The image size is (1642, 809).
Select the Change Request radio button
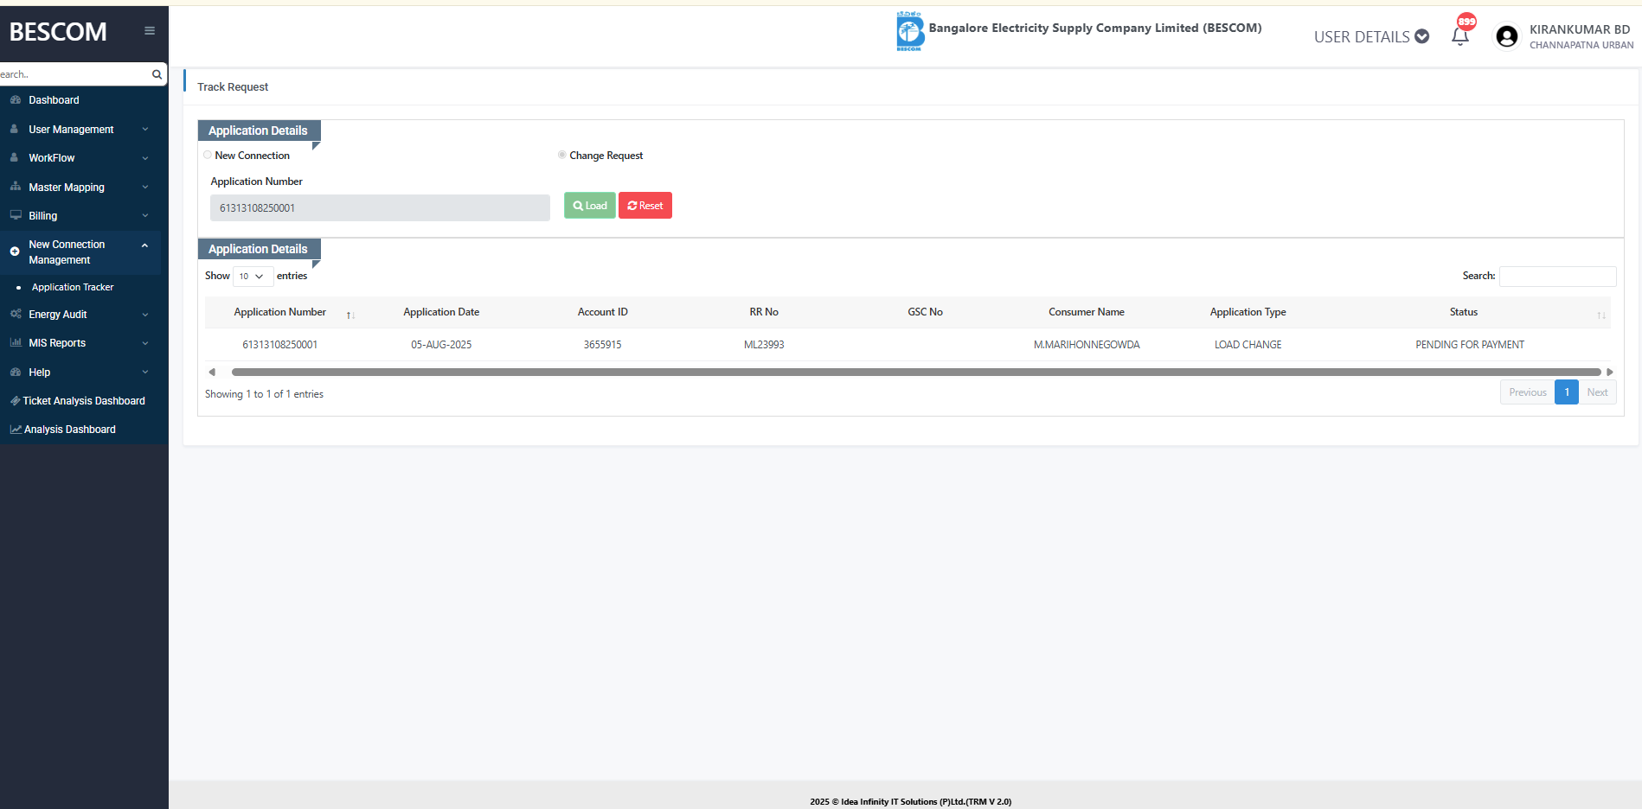[x=562, y=156]
